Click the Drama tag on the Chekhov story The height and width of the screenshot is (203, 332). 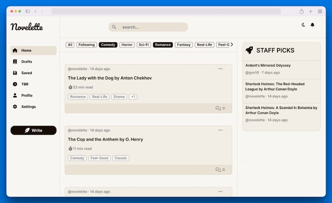click(x=119, y=97)
